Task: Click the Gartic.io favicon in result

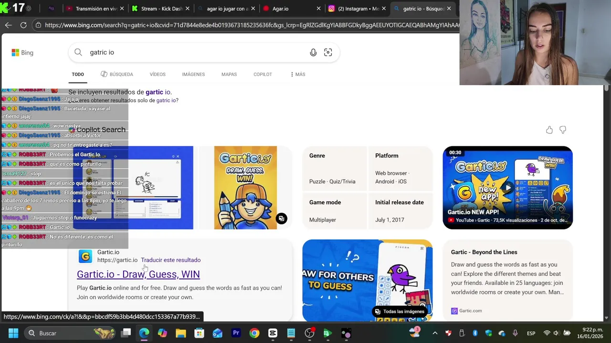Action: (85, 256)
